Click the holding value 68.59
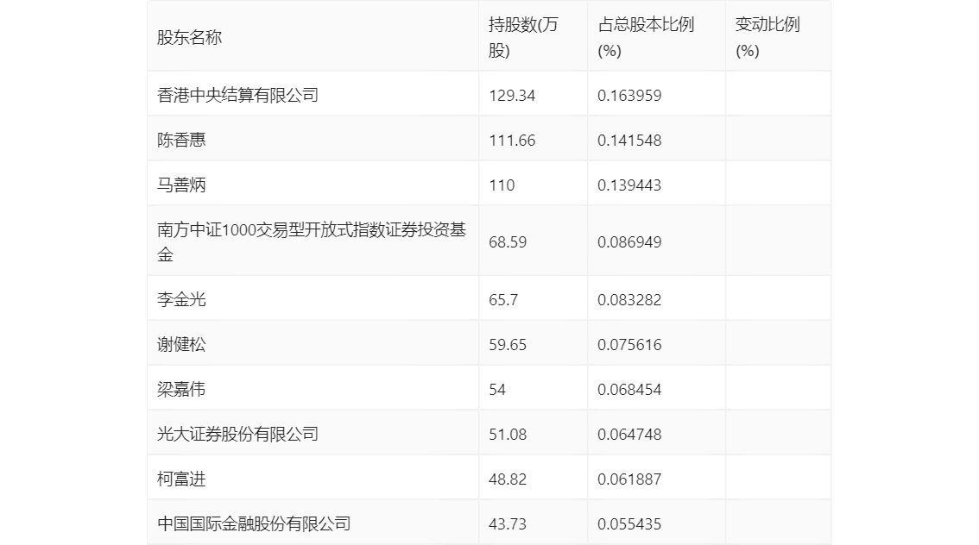979x545 pixels. click(x=508, y=242)
